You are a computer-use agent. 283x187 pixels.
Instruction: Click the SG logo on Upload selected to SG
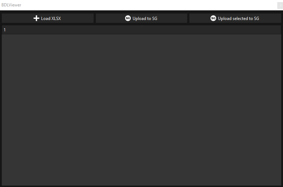pyautogui.click(x=213, y=18)
